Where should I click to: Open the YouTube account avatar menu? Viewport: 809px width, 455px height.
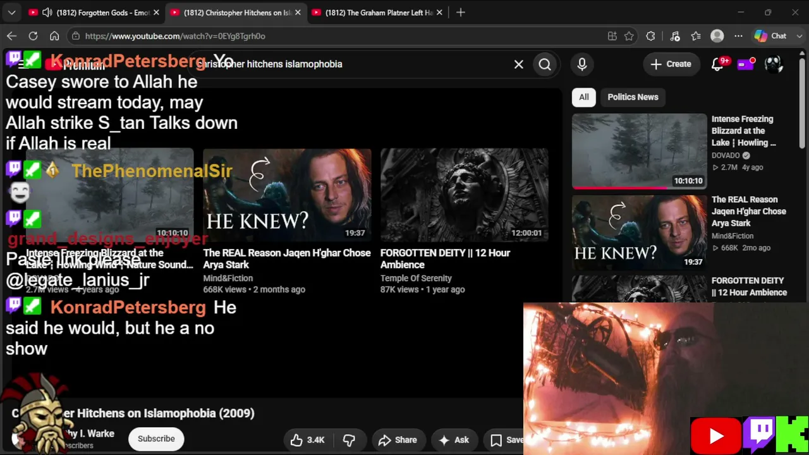[x=774, y=64]
